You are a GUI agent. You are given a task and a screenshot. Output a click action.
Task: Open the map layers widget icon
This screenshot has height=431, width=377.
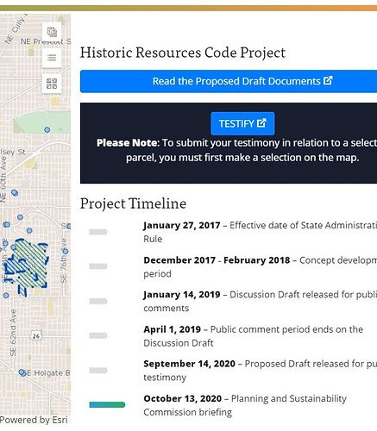(x=52, y=32)
